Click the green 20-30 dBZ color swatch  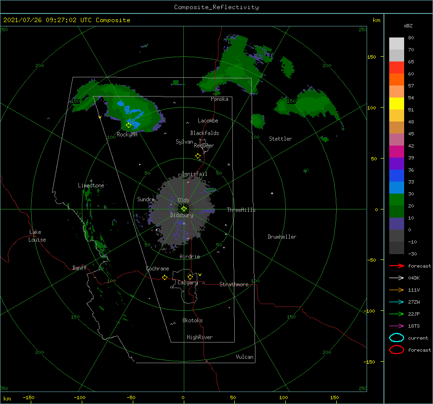396,200
